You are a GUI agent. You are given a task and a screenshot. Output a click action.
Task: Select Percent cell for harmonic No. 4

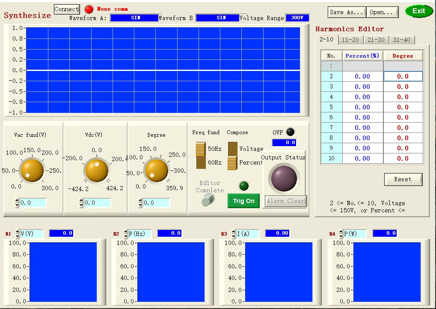[x=362, y=97]
